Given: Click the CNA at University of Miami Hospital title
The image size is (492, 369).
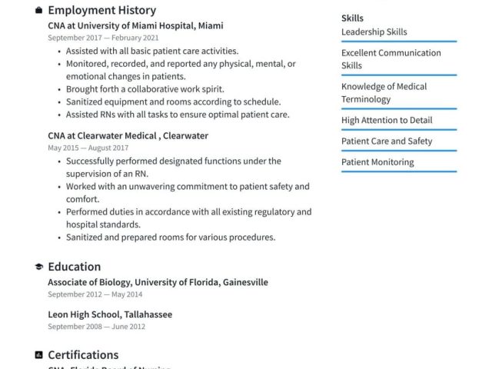Looking at the screenshot, I should point(135,25).
